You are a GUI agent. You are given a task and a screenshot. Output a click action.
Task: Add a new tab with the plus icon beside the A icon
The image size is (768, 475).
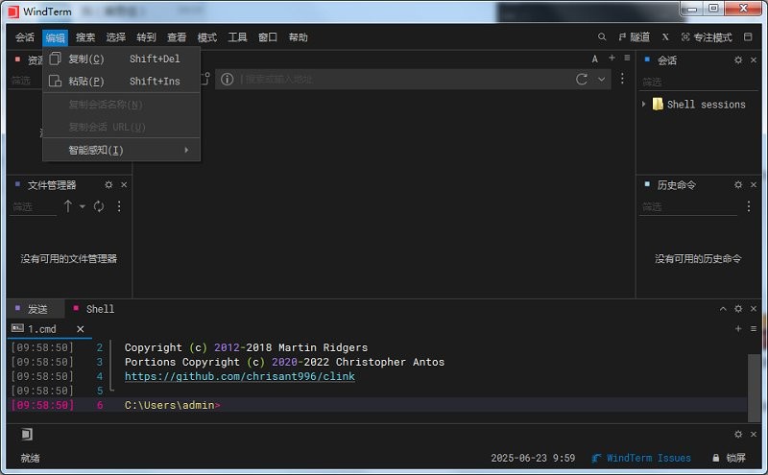click(x=612, y=58)
